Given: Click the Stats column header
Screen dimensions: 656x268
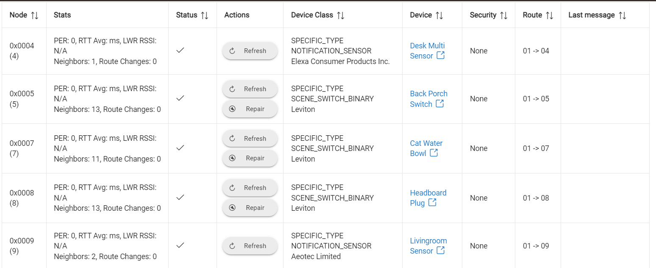Looking at the screenshot, I should [x=62, y=15].
